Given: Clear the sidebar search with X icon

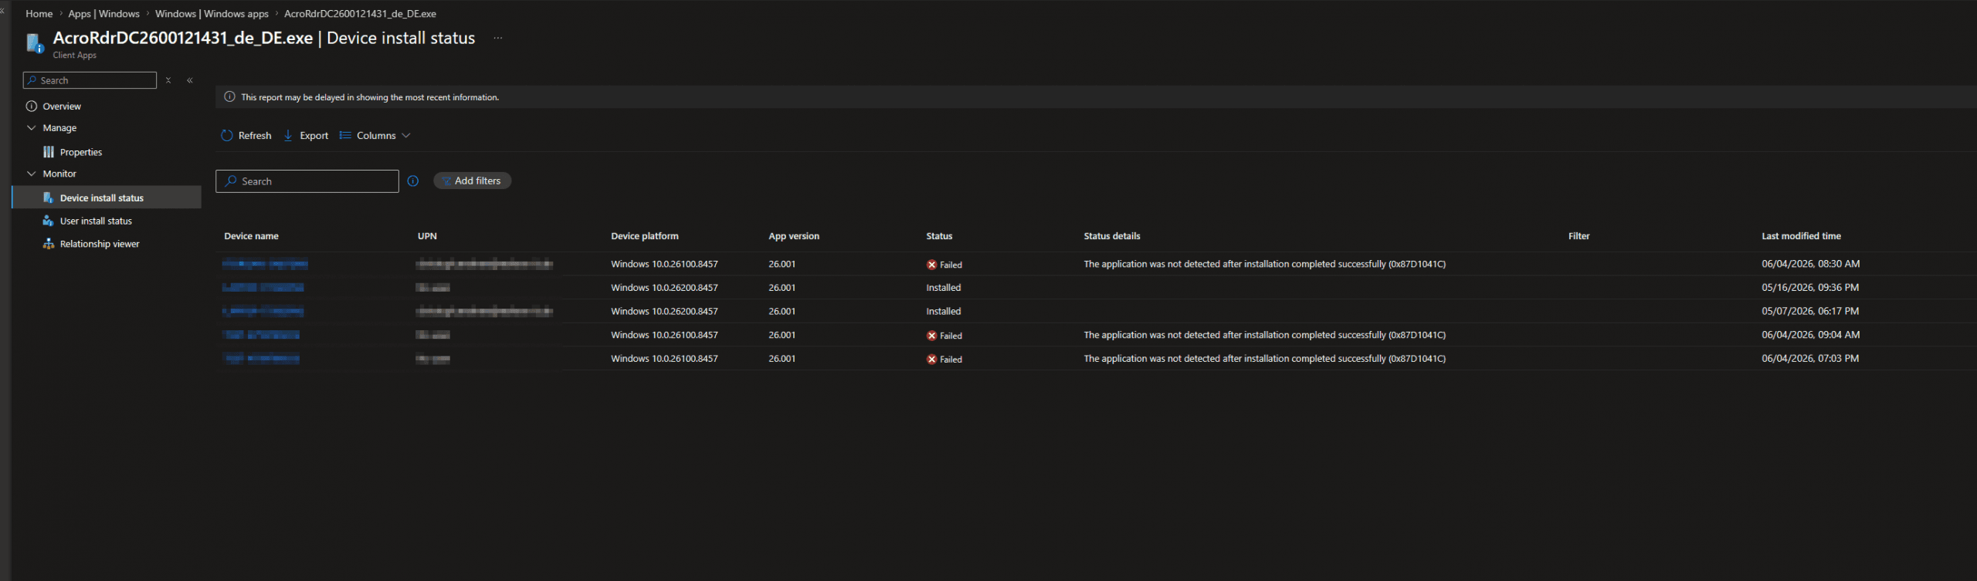Looking at the screenshot, I should pyautogui.click(x=168, y=80).
